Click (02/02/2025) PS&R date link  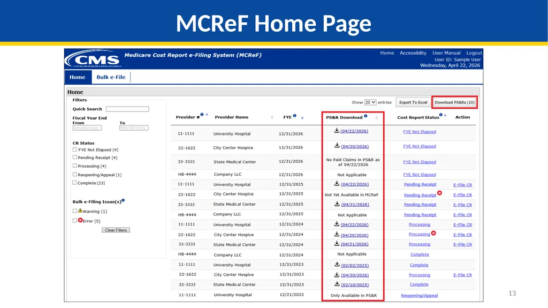355,265
